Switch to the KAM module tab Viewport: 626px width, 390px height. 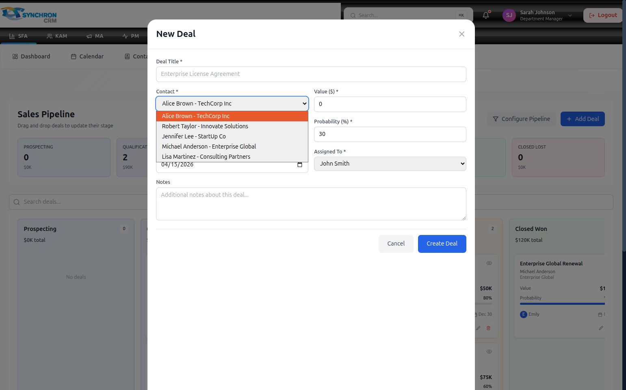pyautogui.click(x=57, y=36)
